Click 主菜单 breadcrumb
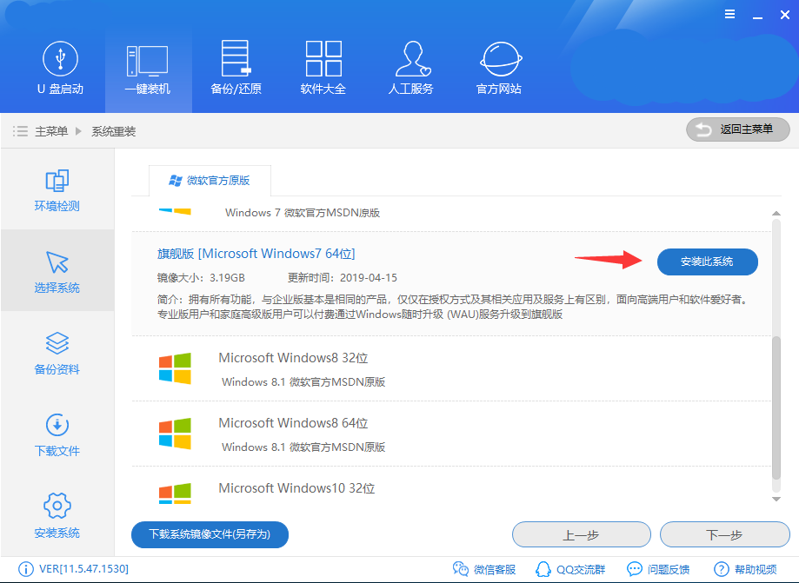Viewport: 799px width, 583px height. pyautogui.click(x=51, y=131)
